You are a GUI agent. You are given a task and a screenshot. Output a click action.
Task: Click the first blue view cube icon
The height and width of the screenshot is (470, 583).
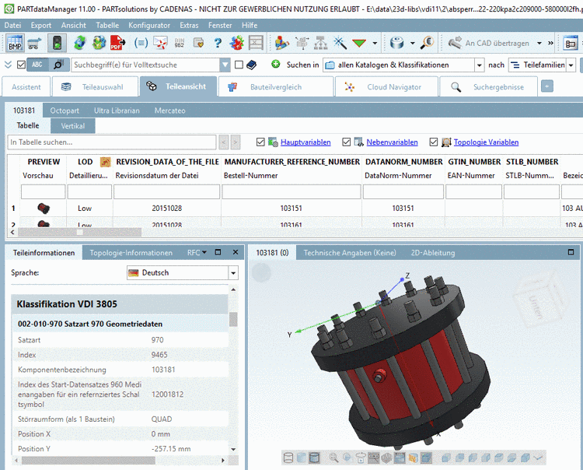click(446, 458)
